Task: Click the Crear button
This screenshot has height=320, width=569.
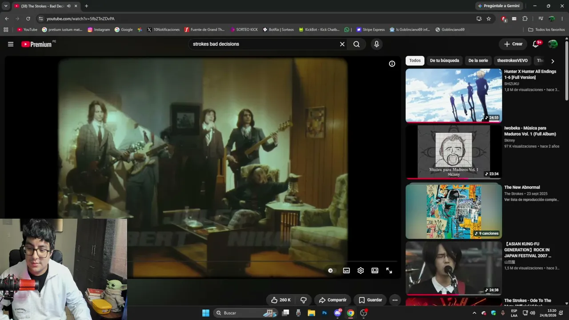Action: point(513,44)
